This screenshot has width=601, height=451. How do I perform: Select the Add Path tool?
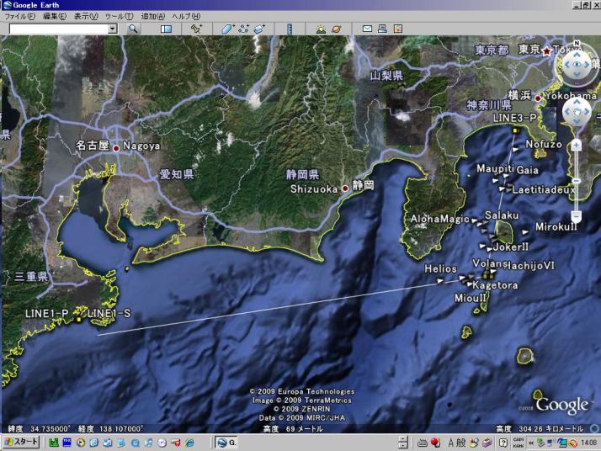click(243, 29)
